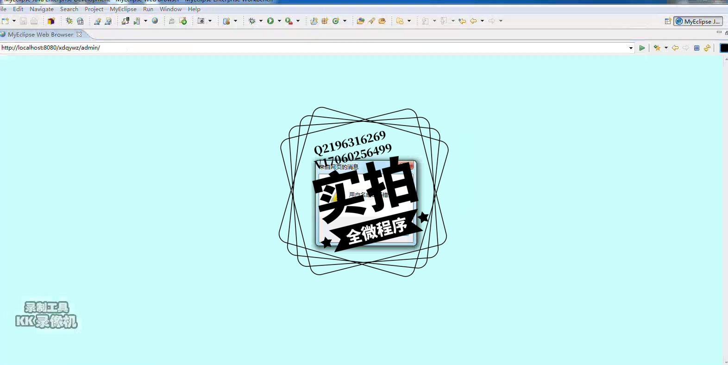This screenshot has height=365, width=728.
Task: Expand the run server dropdown arrow
Action: coord(145,21)
